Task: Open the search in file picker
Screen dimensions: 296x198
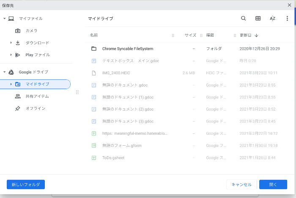Action: coord(243,18)
